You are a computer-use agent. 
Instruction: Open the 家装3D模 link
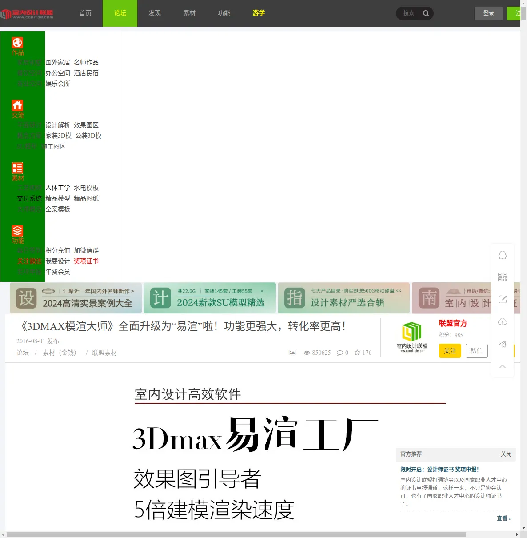(x=58, y=136)
